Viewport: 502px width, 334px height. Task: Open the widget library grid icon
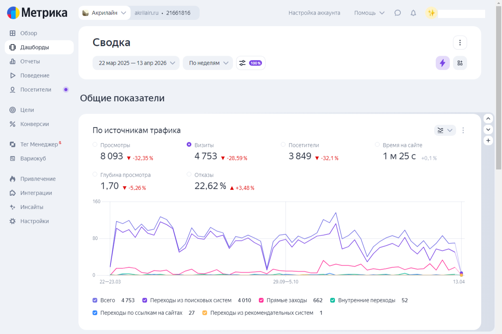[x=460, y=63]
